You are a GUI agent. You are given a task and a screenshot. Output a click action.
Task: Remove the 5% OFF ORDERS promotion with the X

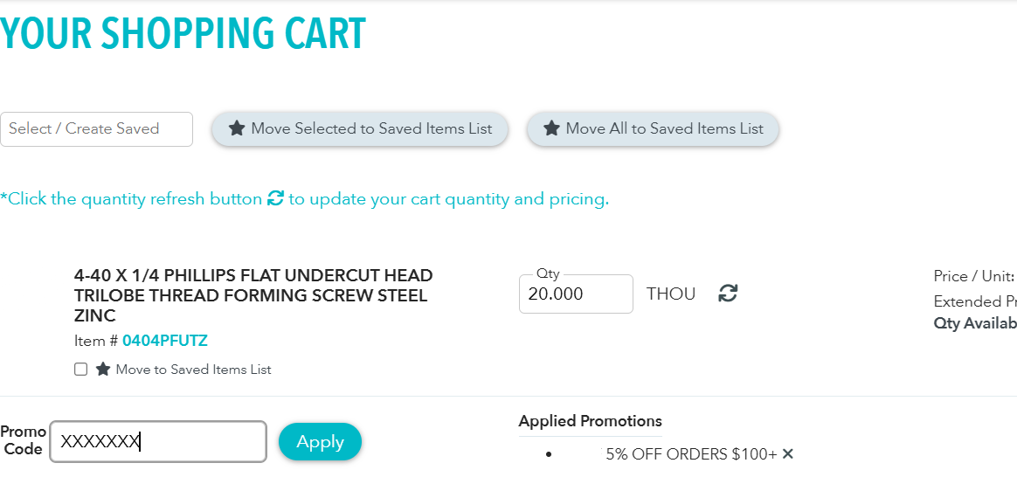(x=788, y=453)
